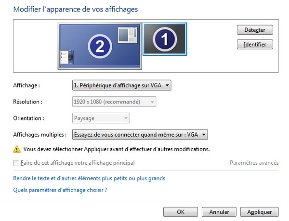This screenshot has height=221, width=289.
Task: Click the small window icon on monitor 2
Action: point(128,35)
